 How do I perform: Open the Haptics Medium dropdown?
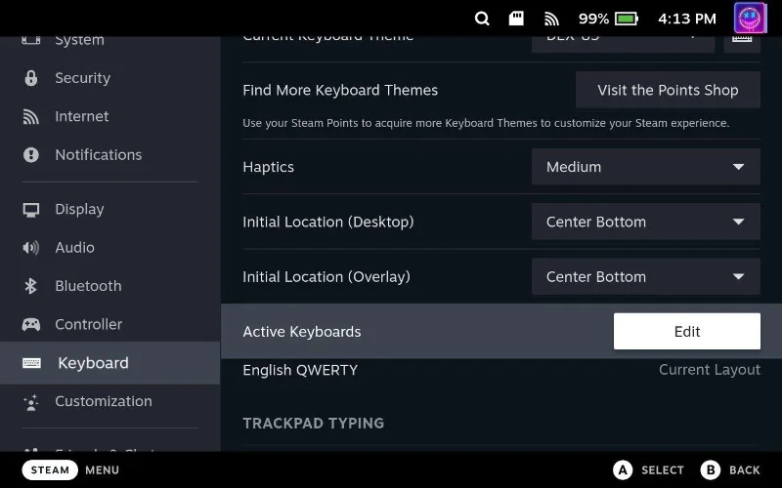[x=646, y=167]
